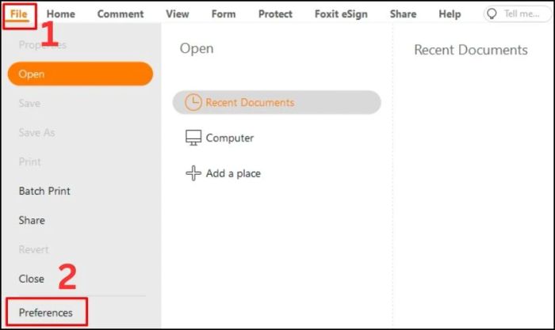Click the Computer monitor icon
The width and height of the screenshot is (555, 330).
click(x=193, y=138)
